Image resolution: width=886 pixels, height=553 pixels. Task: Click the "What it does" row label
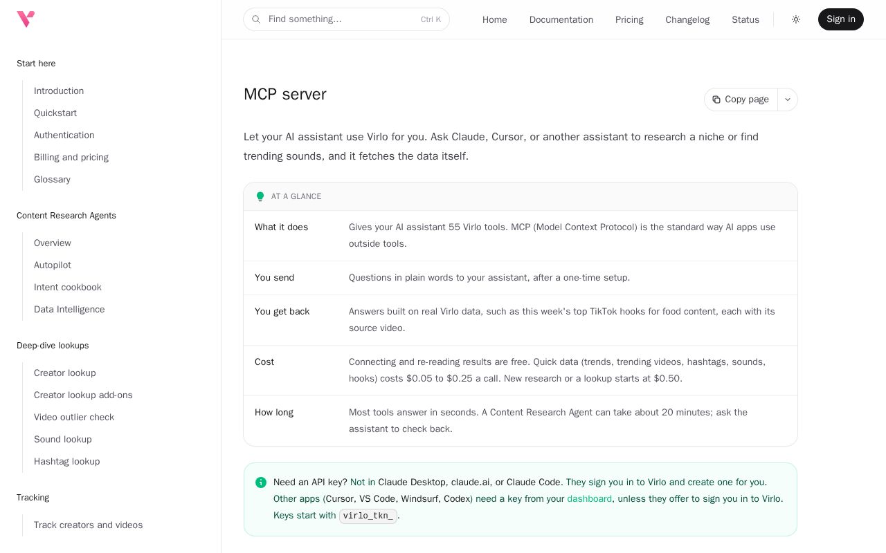[282, 227]
